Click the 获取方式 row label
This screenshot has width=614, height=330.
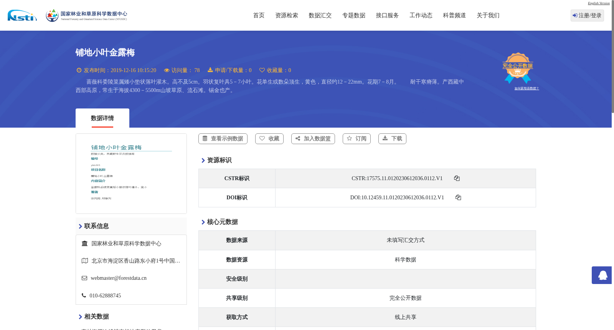click(x=237, y=317)
